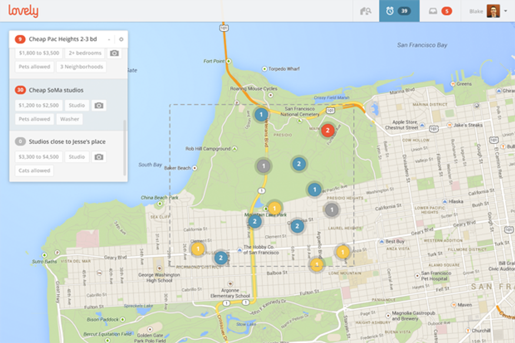Open the 2+ bedrooms filter selector
This screenshot has height=343, width=515.
(86, 53)
